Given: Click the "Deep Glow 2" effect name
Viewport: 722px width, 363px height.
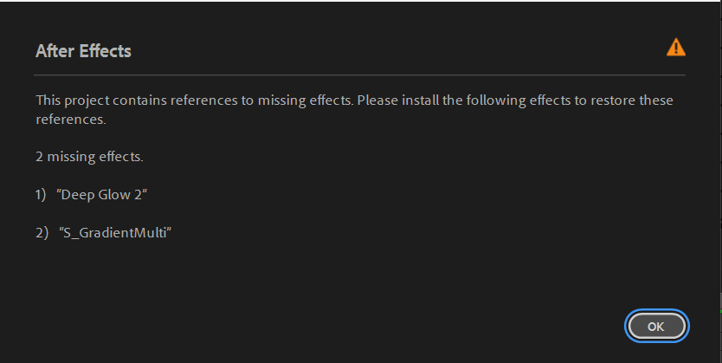Looking at the screenshot, I should click(102, 195).
